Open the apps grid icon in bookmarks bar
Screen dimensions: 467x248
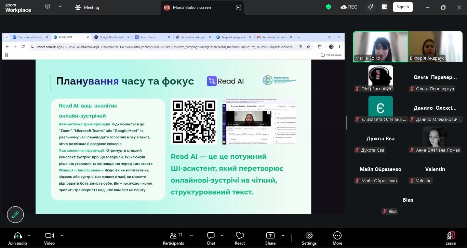click(x=7, y=55)
